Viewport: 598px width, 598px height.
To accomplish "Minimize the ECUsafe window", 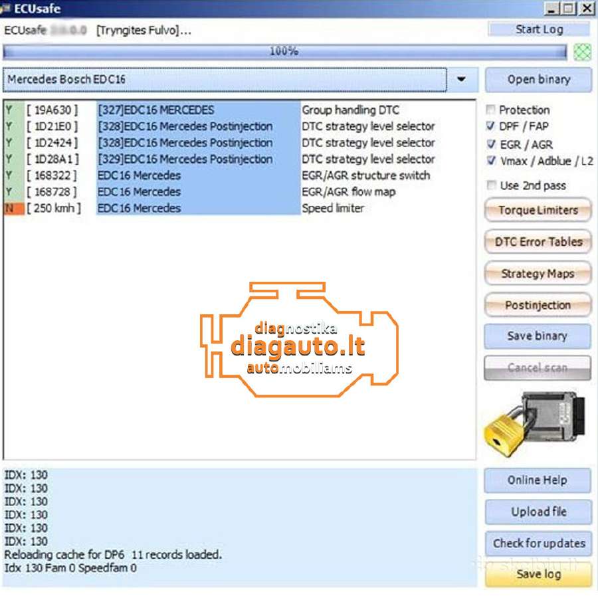I will tap(551, 9).
